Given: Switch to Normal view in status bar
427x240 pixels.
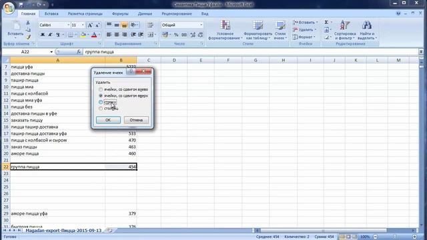Looking at the screenshot, I should pos(342,237).
